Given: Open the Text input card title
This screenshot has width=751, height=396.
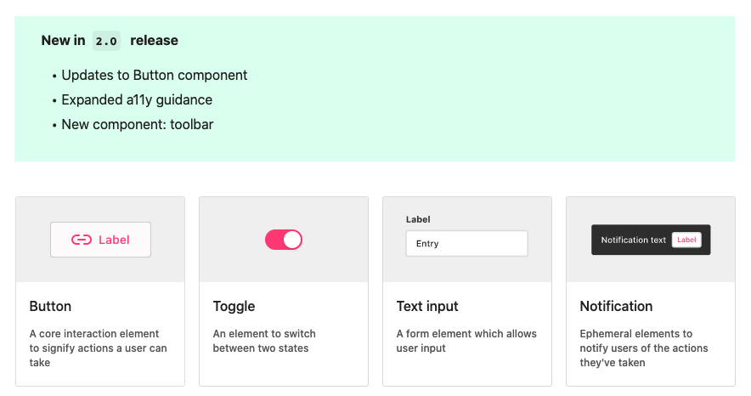Looking at the screenshot, I should (x=427, y=306).
